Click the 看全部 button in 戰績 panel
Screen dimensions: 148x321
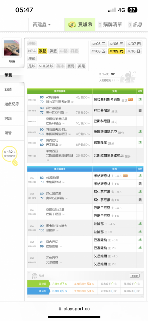point(135,276)
